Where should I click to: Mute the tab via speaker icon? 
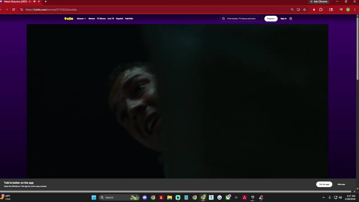[x=34, y=2]
